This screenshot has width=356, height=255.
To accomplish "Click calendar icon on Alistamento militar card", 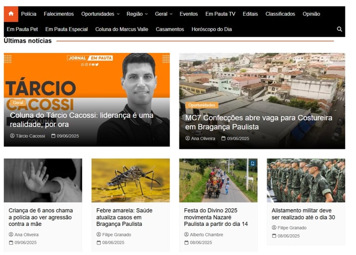I will tap(274, 236).
